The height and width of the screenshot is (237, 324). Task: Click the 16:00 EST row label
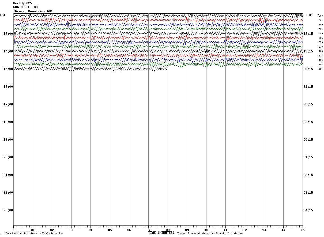click(8, 87)
